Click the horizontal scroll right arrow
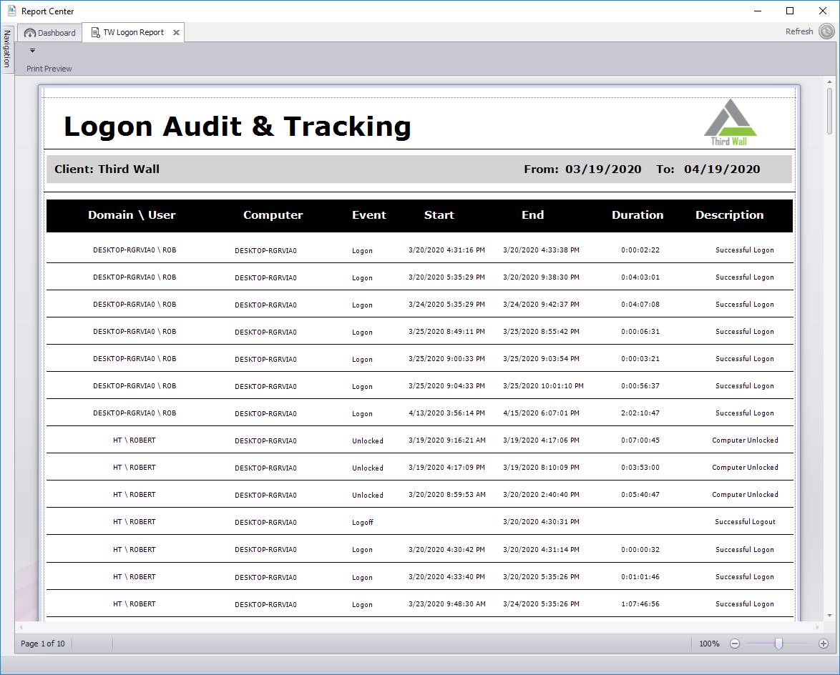Screen dimensions: 840x675 (818, 627)
